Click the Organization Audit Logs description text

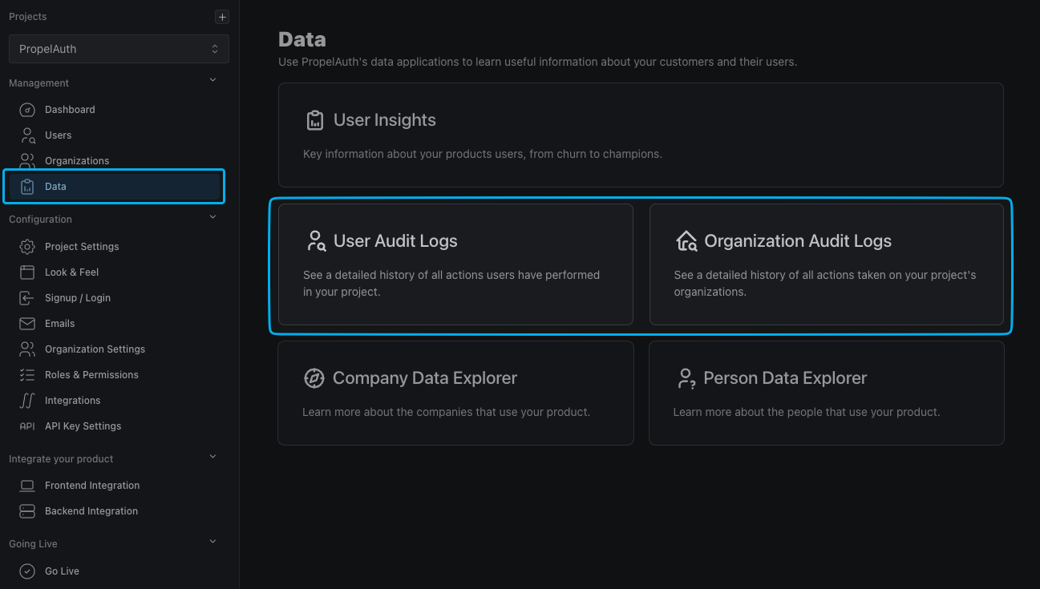click(x=825, y=284)
